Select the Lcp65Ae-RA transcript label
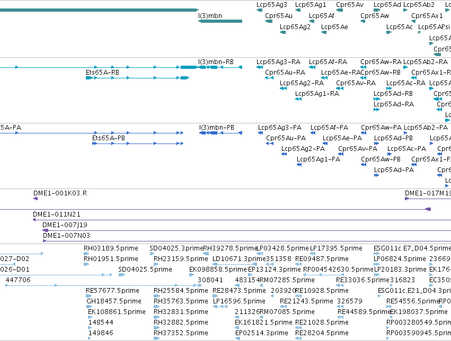This screenshot has width=451, height=341. point(341,73)
